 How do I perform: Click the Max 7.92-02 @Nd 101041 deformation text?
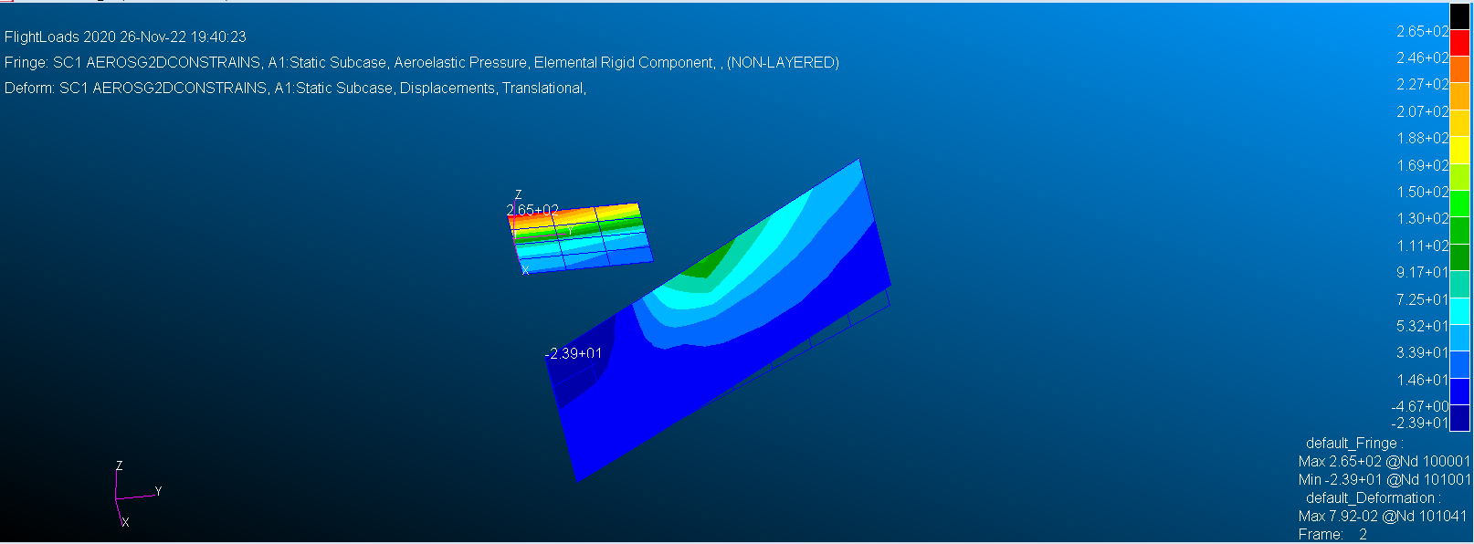coord(1382,517)
